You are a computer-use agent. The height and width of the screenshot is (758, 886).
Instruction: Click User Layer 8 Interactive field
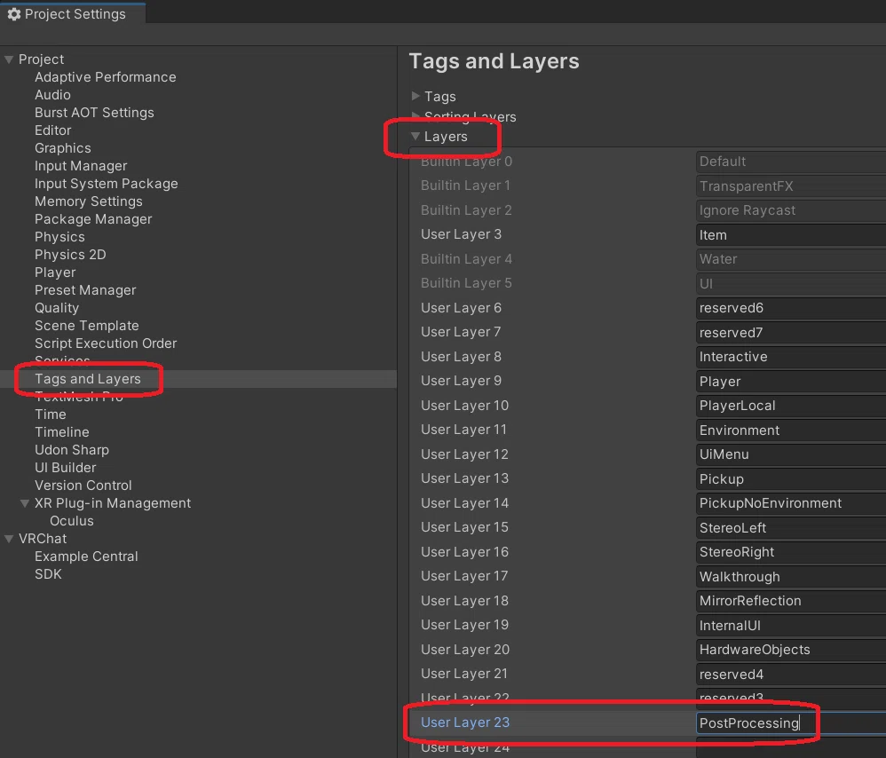pos(790,357)
